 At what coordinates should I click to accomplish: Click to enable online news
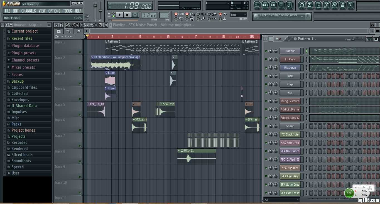click(278, 15)
